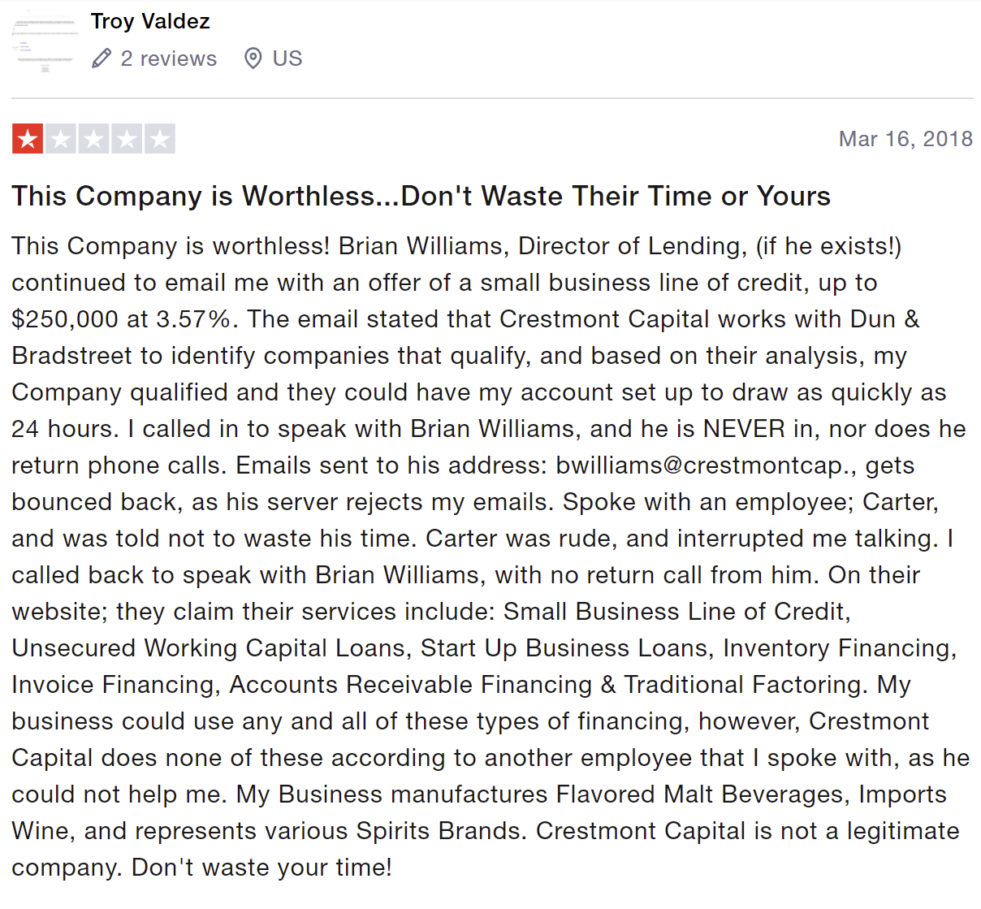Click 'Don't waste your time!' closing sentence

pyautogui.click(x=261, y=868)
